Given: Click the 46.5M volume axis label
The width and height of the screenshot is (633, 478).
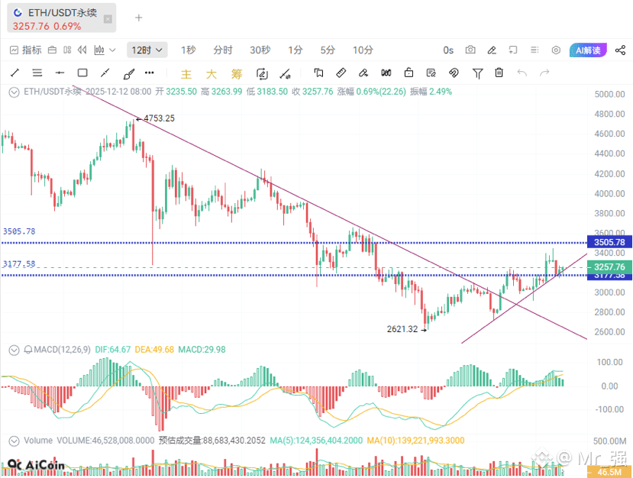Looking at the screenshot, I should click(609, 472).
